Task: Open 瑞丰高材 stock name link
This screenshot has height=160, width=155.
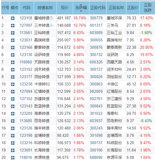Action: click(x=114, y=128)
